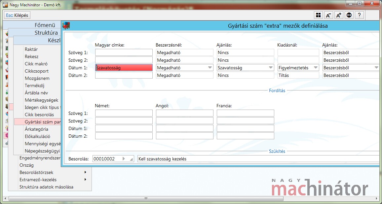382x204 pixels.
Task: Select Rekesz menu item
Action: coord(31,56)
